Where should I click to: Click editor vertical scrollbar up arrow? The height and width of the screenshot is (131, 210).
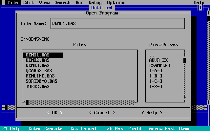pos(208,13)
